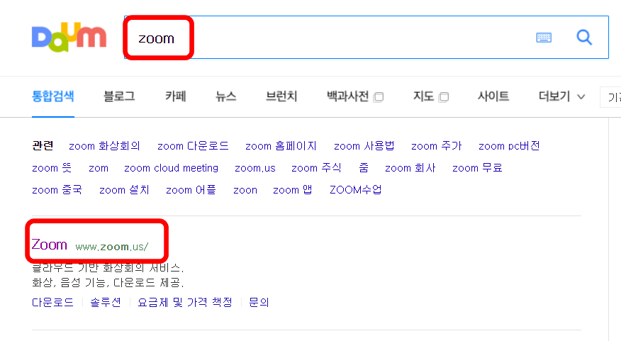Click related search zoom 회사

(410, 168)
